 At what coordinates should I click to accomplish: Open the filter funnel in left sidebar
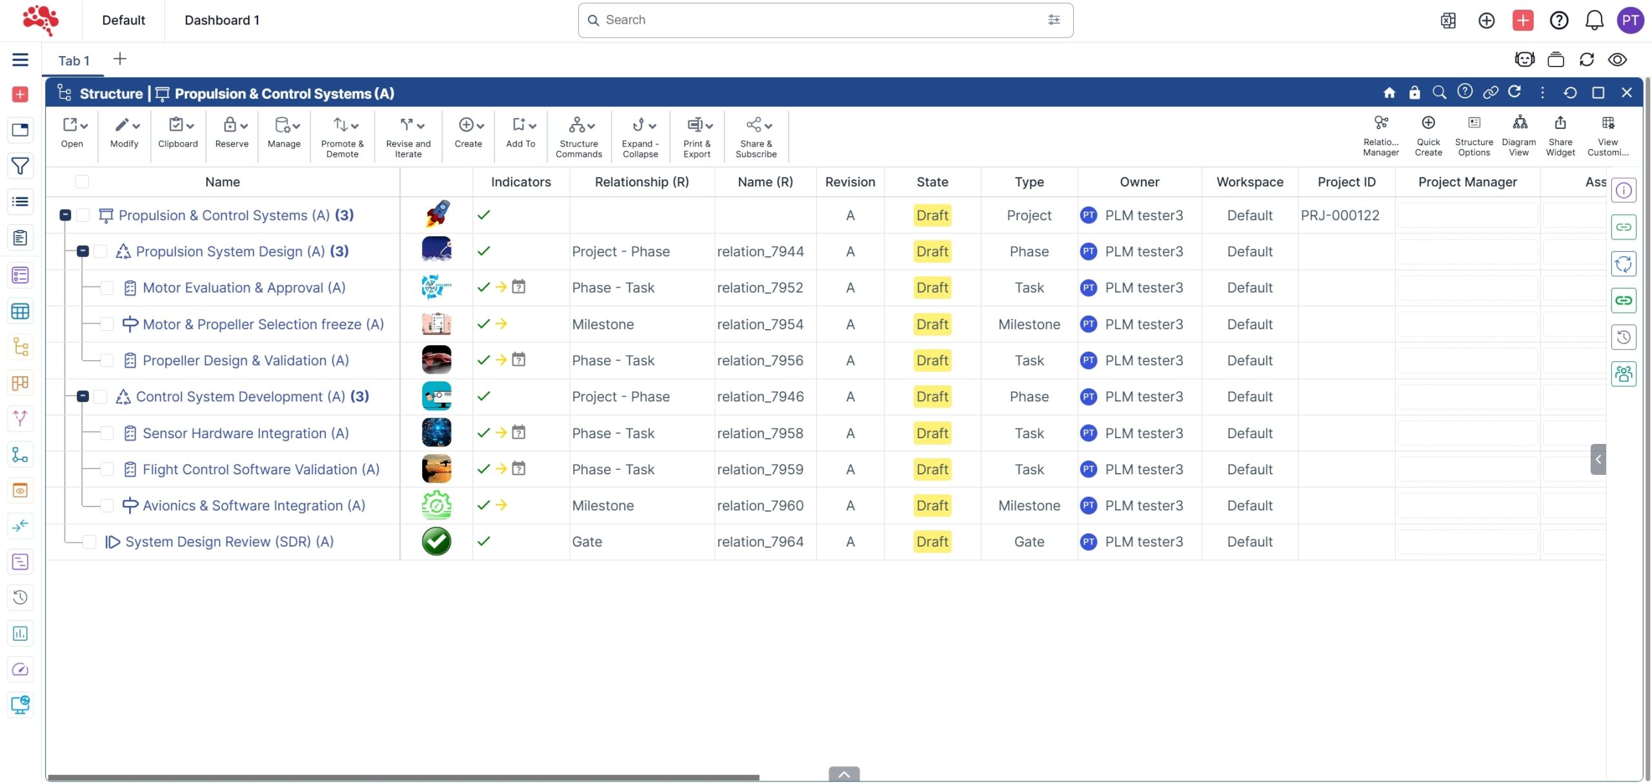pos(20,166)
